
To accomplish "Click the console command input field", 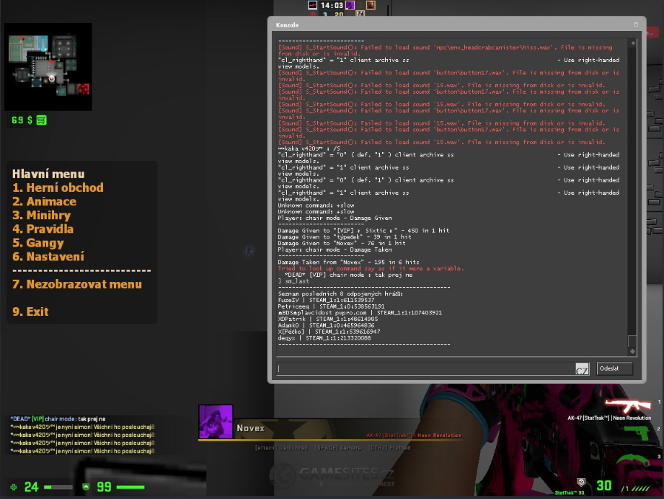I will (425, 369).
